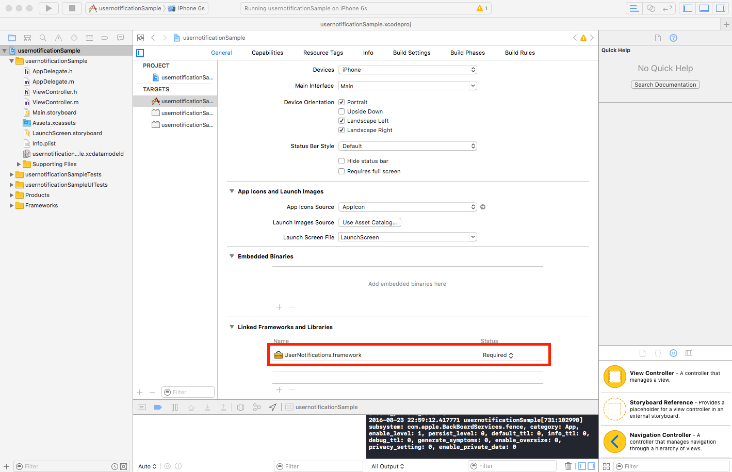
Task: Switch to the Build Rules tab
Action: [x=520, y=53]
